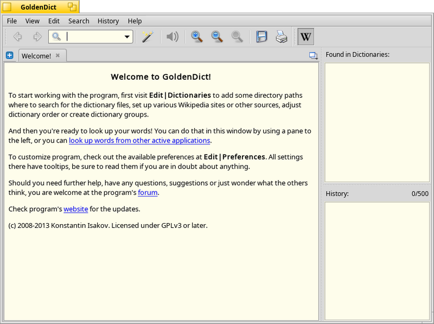Image resolution: width=434 pixels, height=324 pixels.
Task: Click the bold 'Edit|Dictionaries' text
Action: [x=180, y=96]
